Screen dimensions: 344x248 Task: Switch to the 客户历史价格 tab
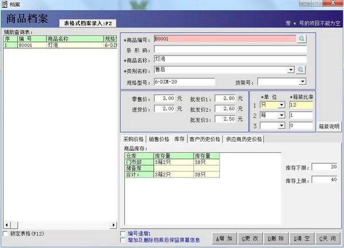click(205, 139)
